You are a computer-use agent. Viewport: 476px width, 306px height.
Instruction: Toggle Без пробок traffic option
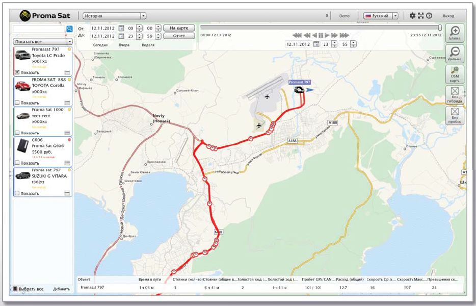tap(455, 115)
